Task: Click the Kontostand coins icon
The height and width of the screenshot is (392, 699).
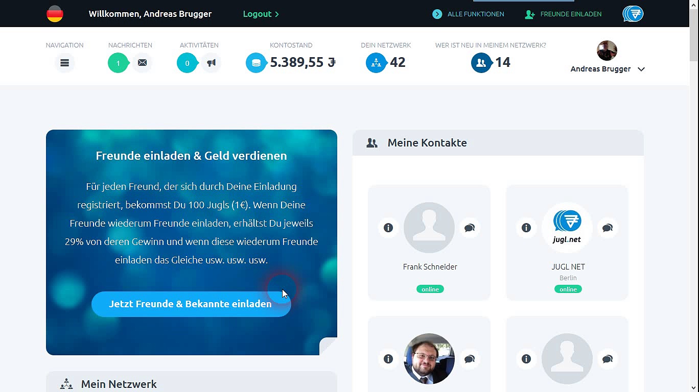Action: pyautogui.click(x=256, y=63)
